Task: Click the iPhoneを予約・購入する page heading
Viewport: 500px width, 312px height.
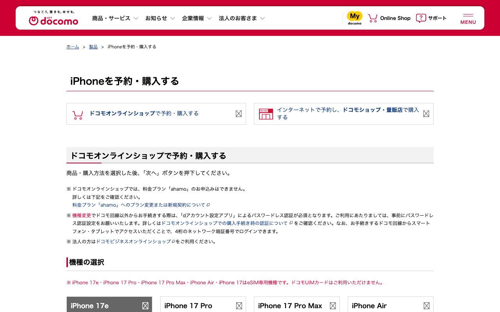Action: pos(125,81)
